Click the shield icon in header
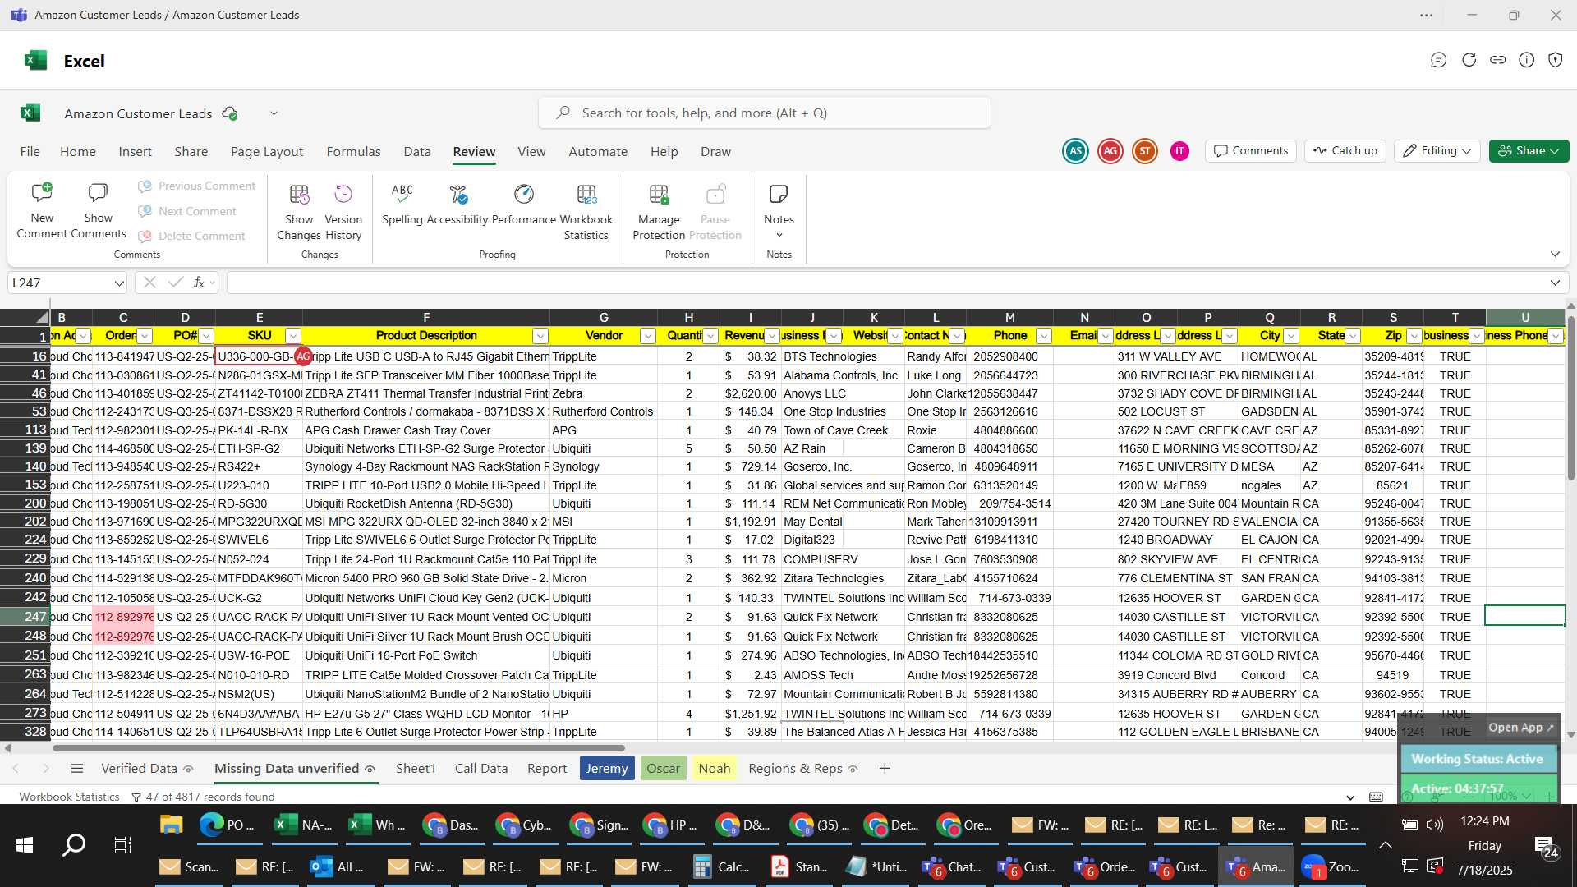The height and width of the screenshot is (887, 1577). click(x=1555, y=60)
